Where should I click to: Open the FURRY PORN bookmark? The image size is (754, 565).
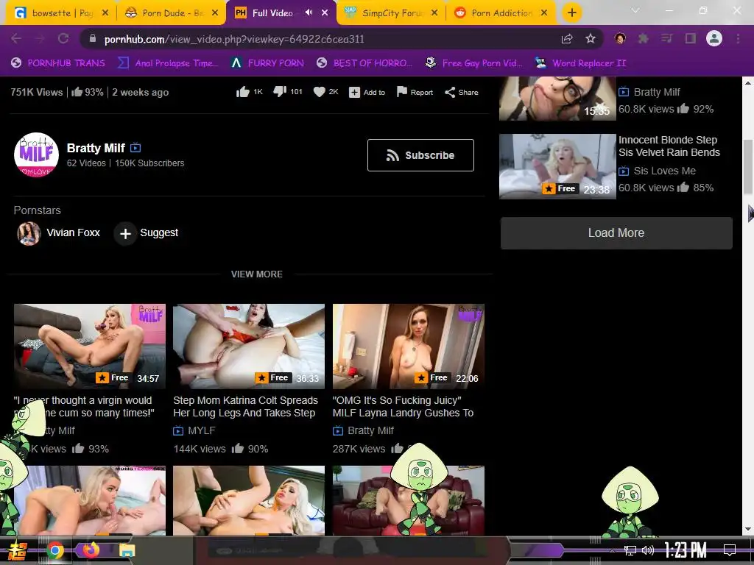(267, 63)
